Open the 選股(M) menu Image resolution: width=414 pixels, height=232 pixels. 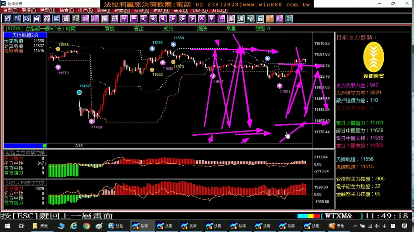tap(161, 10)
